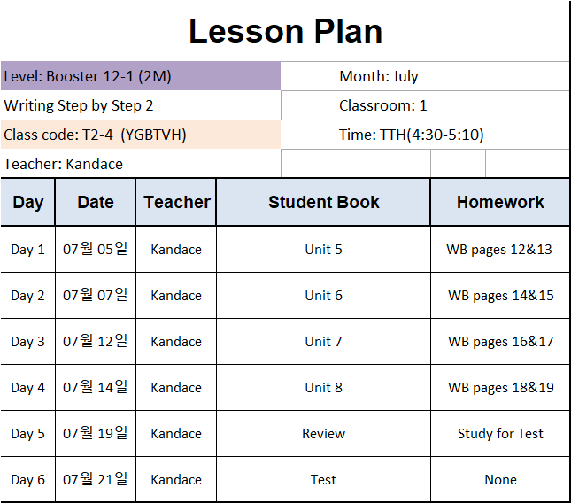Select the Test cell in Day 6 row
Viewport: 571px width, 503px height.
point(323,480)
